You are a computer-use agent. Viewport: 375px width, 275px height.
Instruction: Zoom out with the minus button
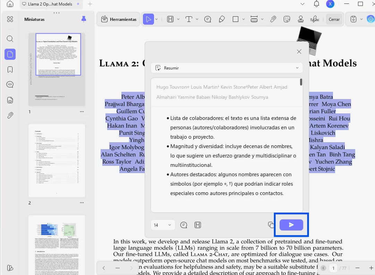pyautogui.click(x=357, y=268)
